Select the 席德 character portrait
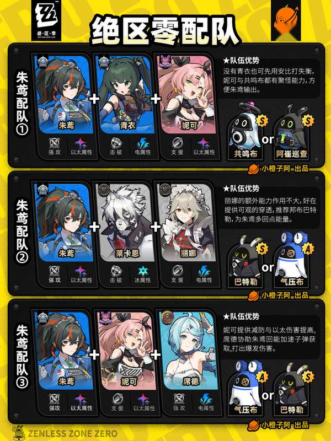Image resolution: width=331 pixels, height=441 pixels. (x=188, y=350)
